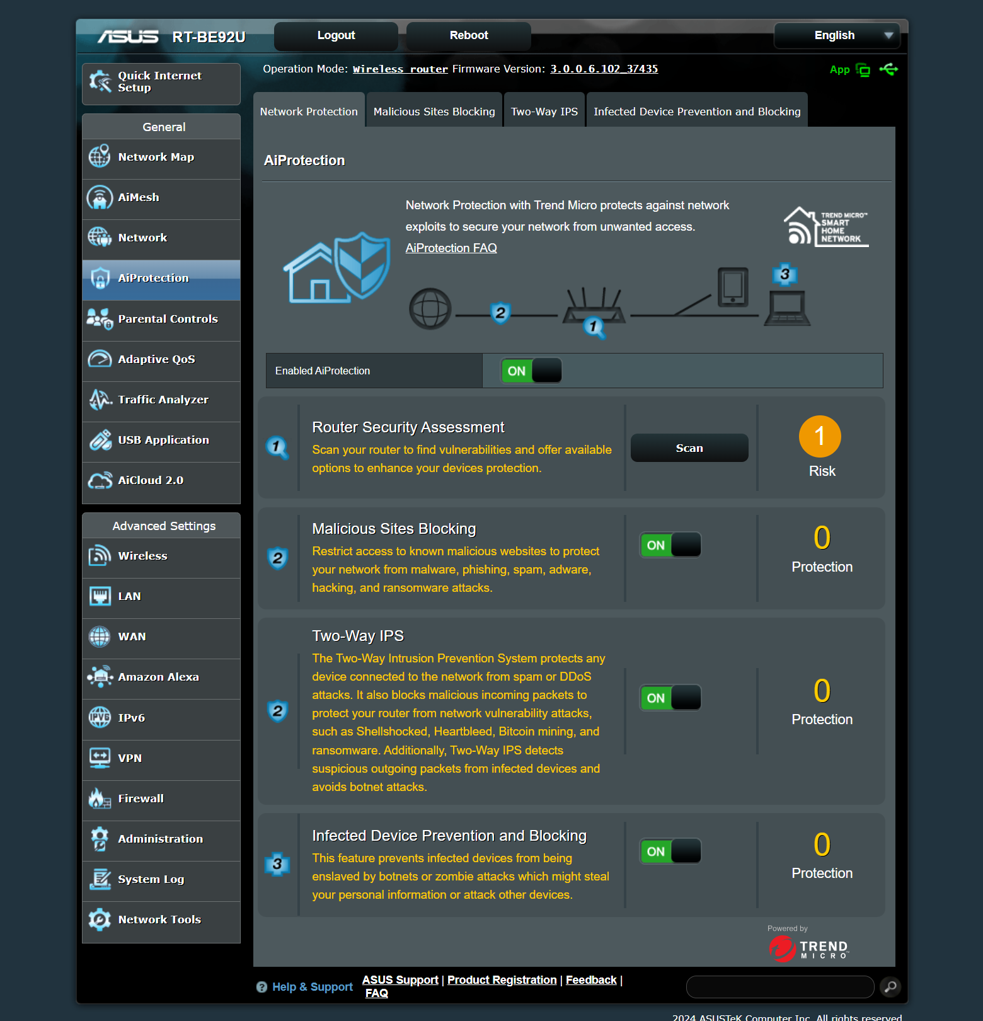Screen dimensions: 983x1021
Task: Open the FAQ link in footer
Action: [377, 993]
